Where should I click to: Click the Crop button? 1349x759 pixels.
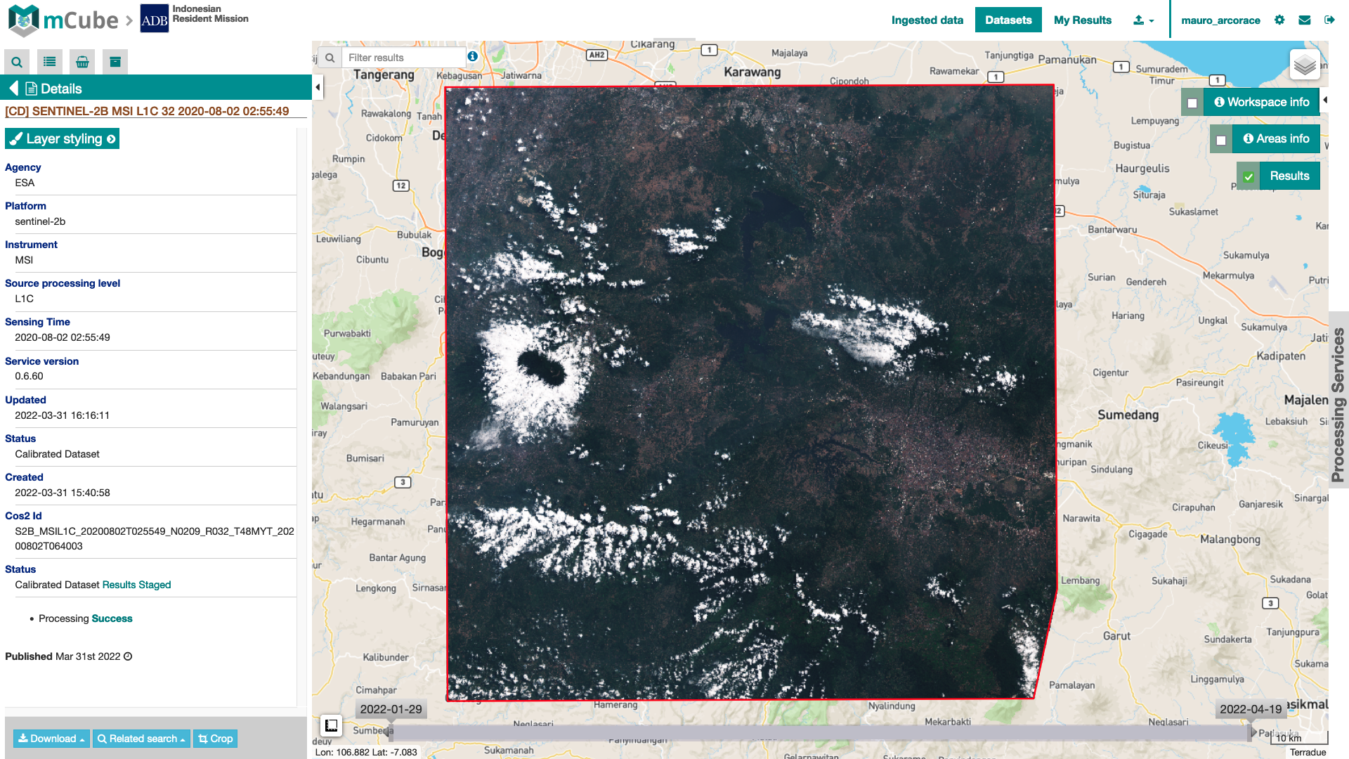(216, 739)
